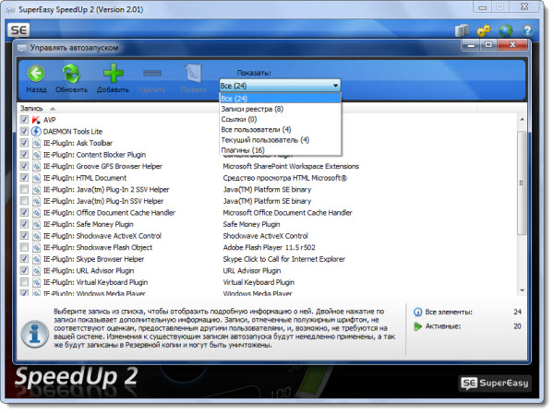Click the Обновить refresh icon
554x413 pixels.
(69, 73)
